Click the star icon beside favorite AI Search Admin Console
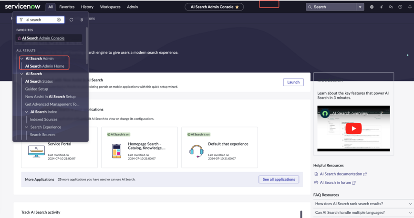414x218 pixels. click(19, 38)
